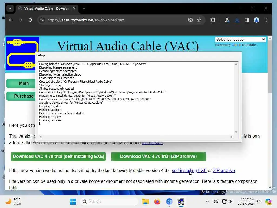Viewport: 277px width, 208px height.
Task: Open the profile avatar menu
Action: coord(256,20)
